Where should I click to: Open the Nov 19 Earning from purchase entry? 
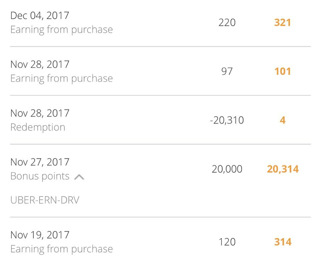pyautogui.click(x=62, y=249)
